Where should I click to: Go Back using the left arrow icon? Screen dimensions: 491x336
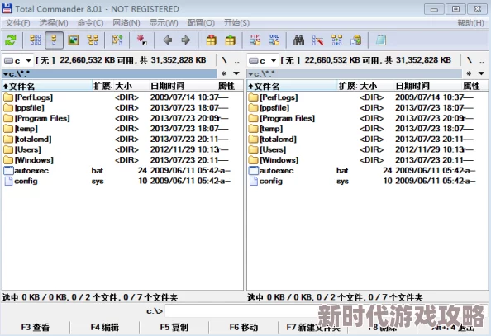168,40
